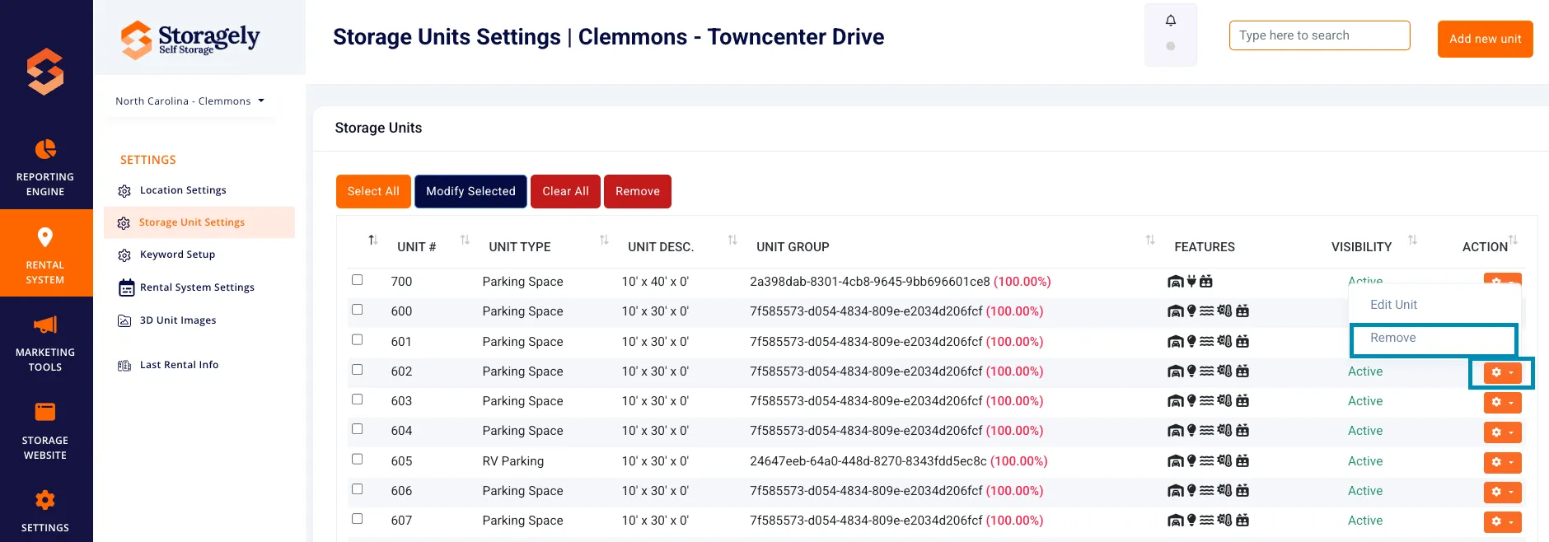Image resolution: width=1549 pixels, height=542 pixels.
Task: Sort the table by UNIT DESC. column
Action: 732,240
